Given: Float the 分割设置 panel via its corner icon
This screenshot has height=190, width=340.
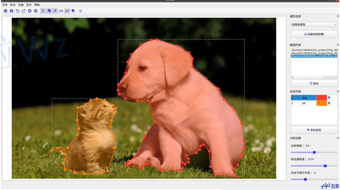Looking at the screenshot, I should coord(338,138).
